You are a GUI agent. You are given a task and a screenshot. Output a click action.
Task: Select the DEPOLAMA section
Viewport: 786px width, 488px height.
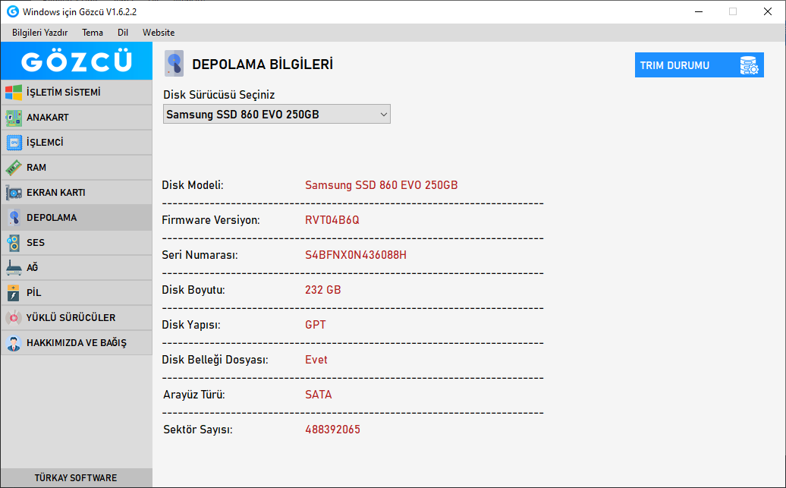[x=77, y=218]
